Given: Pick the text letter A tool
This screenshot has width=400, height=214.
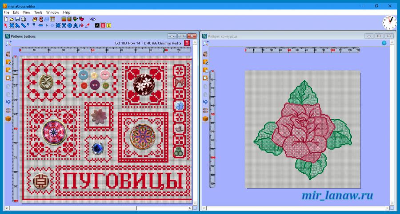Looking at the screenshot, I should [x=76, y=26].
